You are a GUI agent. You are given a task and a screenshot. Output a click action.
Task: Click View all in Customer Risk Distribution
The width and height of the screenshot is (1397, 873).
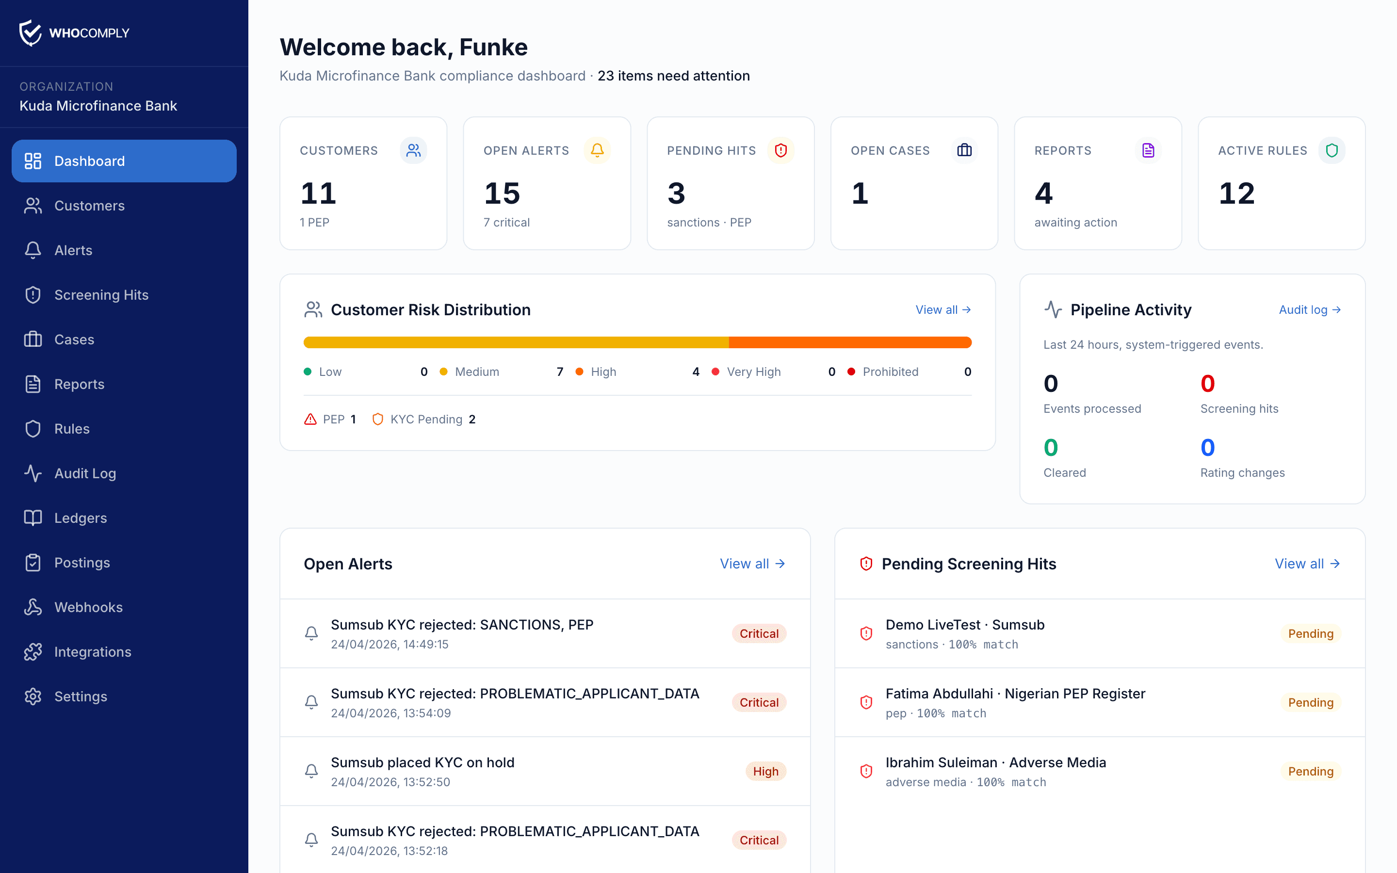coord(943,309)
